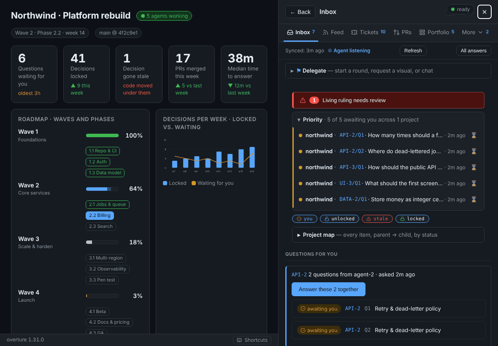
Task: Click the w14 bar in the decisions chart
Action: [252, 157]
